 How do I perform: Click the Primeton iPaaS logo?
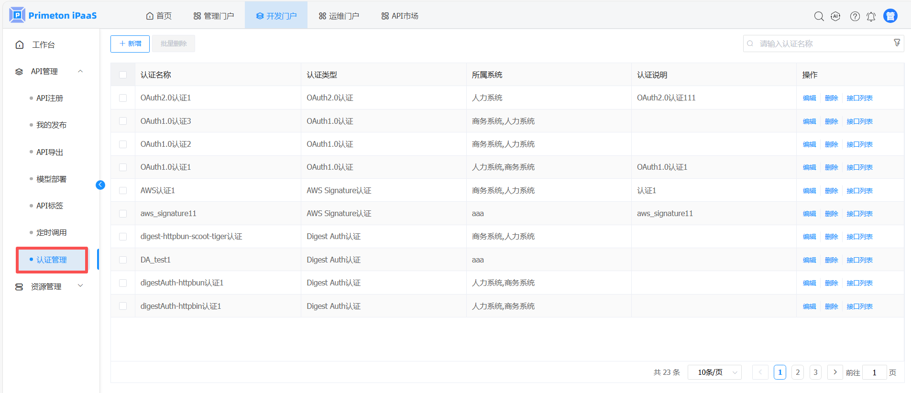coord(53,15)
